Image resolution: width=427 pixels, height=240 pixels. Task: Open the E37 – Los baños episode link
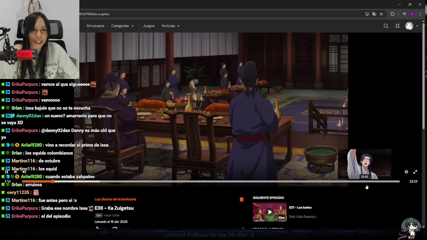[x=300, y=208]
